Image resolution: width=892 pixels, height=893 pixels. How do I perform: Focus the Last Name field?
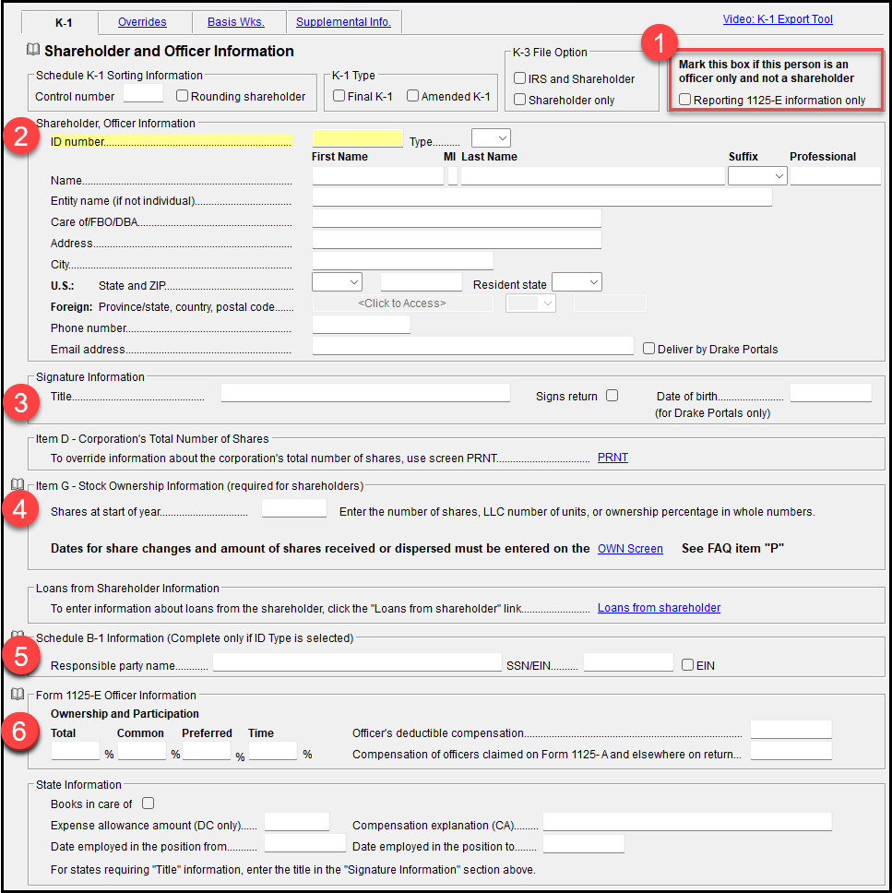click(593, 176)
